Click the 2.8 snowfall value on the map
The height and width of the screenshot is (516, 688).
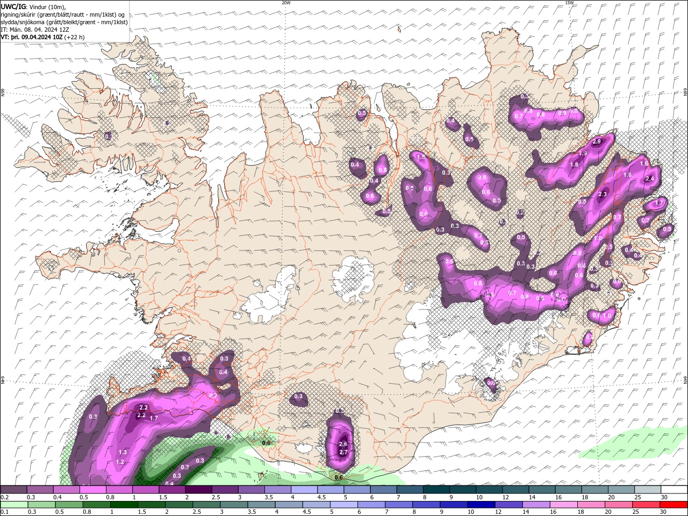click(343, 445)
